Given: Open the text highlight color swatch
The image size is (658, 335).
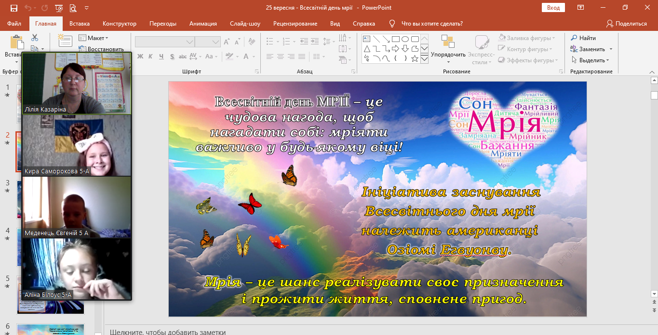Looking at the screenshot, I should click(x=228, y=56).
